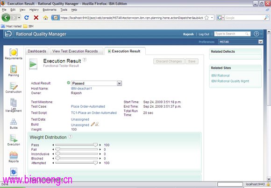271x188 pixels.
Task: Go to the Firefox Home page icon
Action: (x=45, y=17)
